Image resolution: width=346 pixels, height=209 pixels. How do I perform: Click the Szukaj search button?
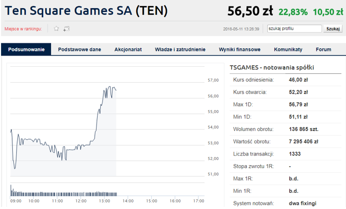(333, 29)
